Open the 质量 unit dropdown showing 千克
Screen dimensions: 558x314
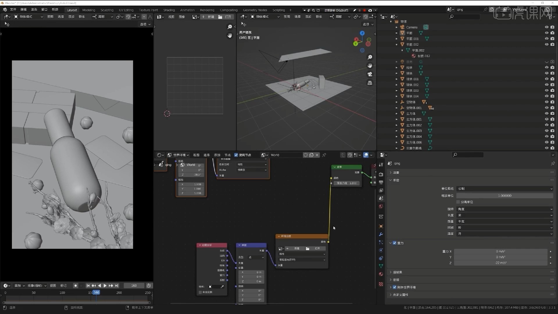pos(505,221)
